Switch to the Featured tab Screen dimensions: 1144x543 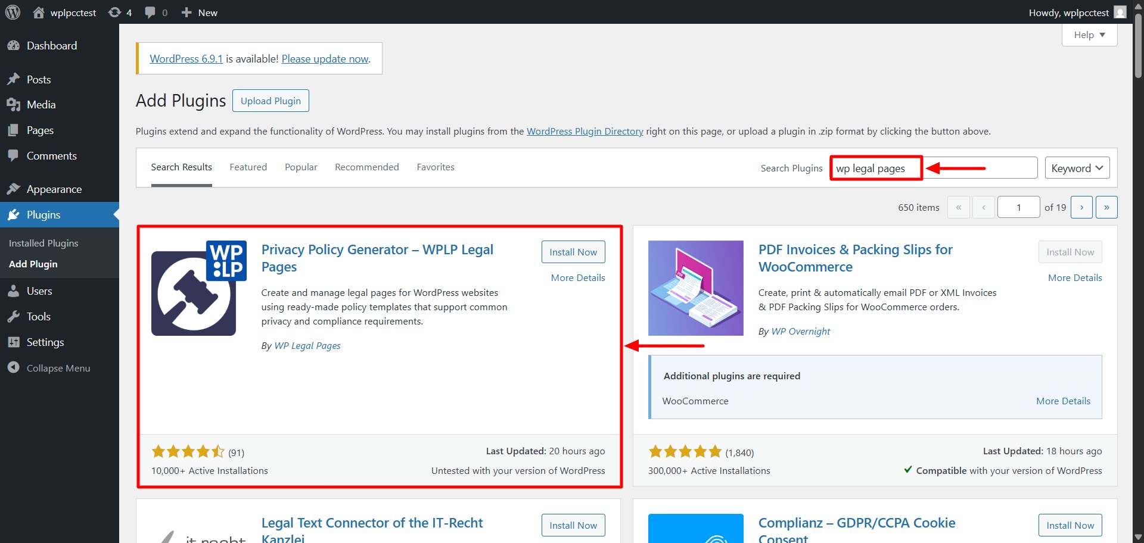coord(248,167)
